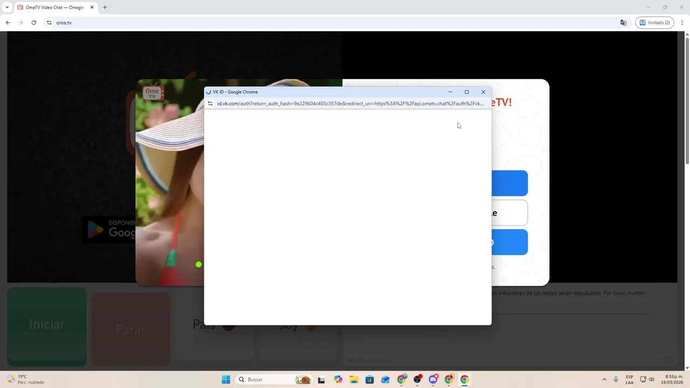Click the ome.tv address bar
This screenshot has height=388, width=690.
(334, 23)
